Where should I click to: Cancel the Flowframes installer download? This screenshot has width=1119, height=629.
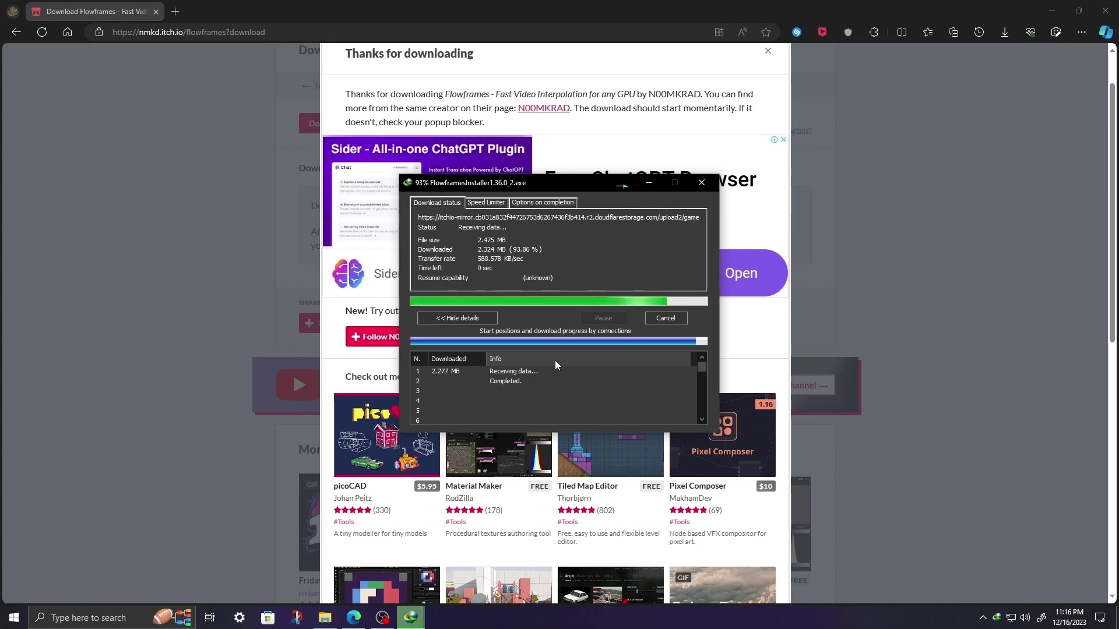pos(666,318)
